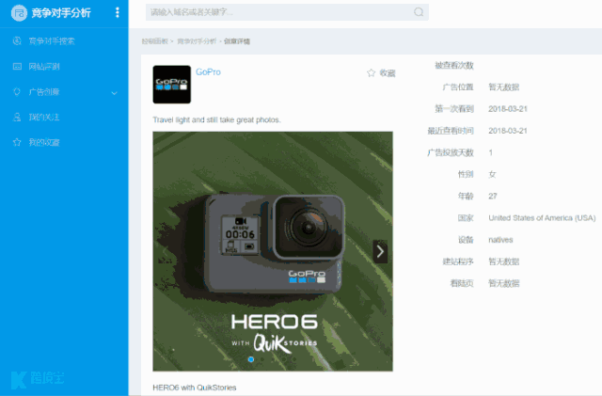The width and height of the screenshot is (602, 396).
Task: Expand the 广告创意 submenu chevron
Action: point(114,92)
